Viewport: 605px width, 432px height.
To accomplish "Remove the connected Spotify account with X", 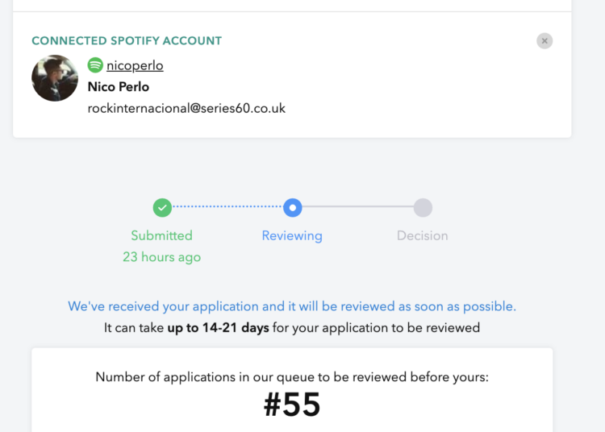I will click(544, 40).
